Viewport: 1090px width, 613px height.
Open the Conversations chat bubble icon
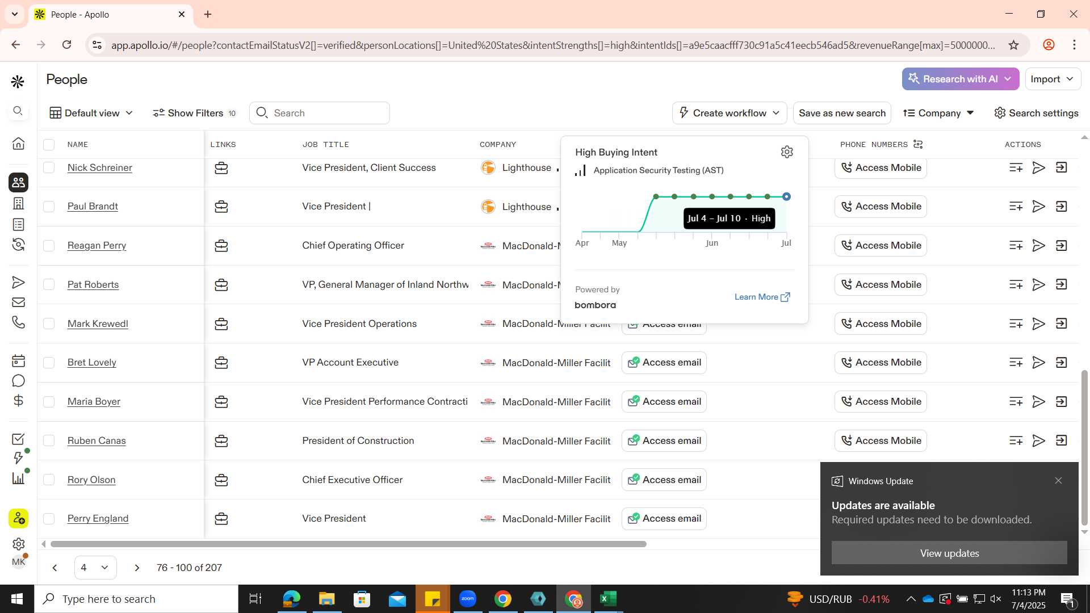tap(18, 381)
